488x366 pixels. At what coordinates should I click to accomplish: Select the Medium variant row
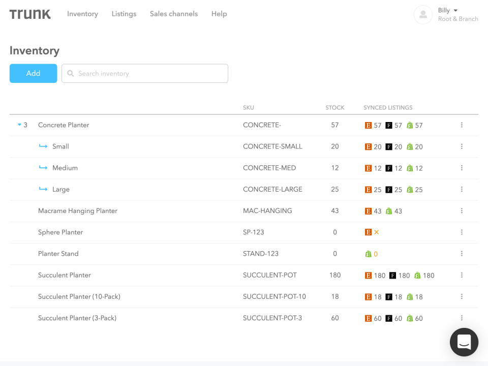point(65,168)
